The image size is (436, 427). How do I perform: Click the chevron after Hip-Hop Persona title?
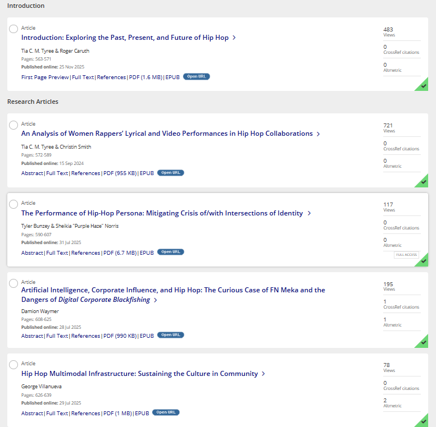click(309, 213)
